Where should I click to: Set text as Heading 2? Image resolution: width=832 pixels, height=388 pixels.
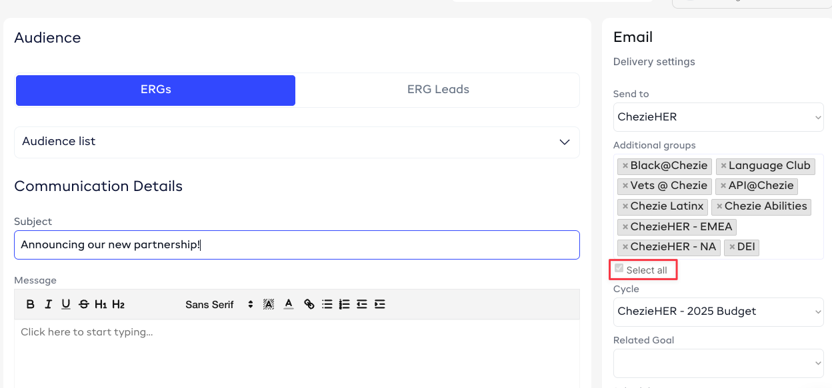click(x=118, y=304)
